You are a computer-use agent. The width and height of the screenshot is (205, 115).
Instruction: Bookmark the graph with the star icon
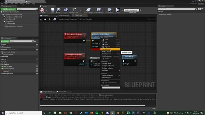coord(41,19)
